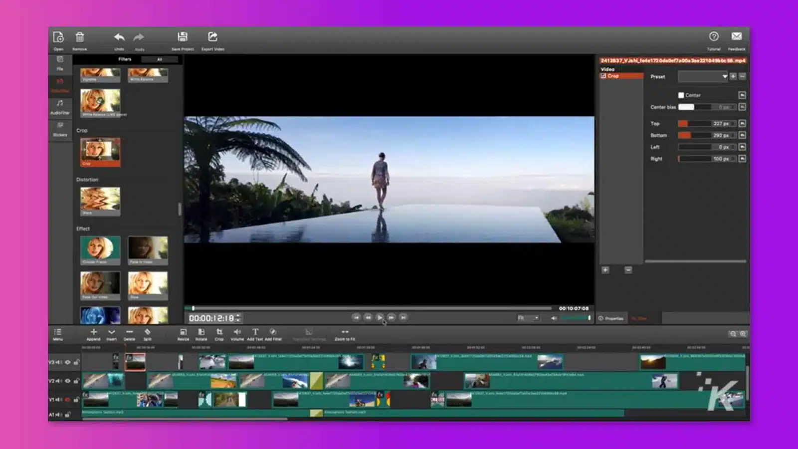Open the Add Text tool
Screen dimensions: 798x449
point(254,333)
